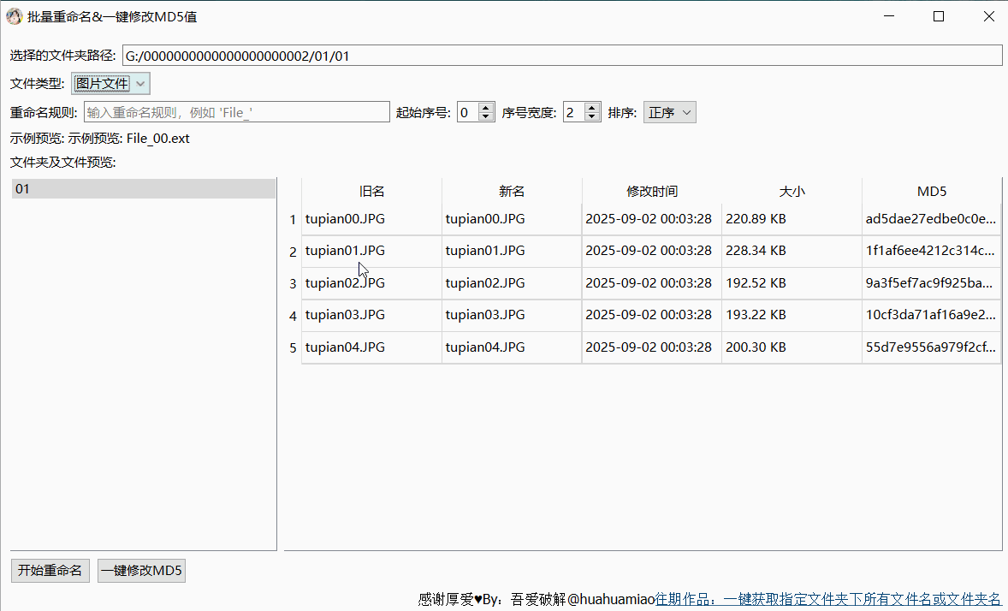Click the MD5 column header
The height and width of the screenshot is (611, 1008).
[x=931, y=191]
